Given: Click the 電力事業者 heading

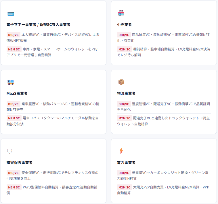Looking at the screenshot, I should (x=126, y=163).
